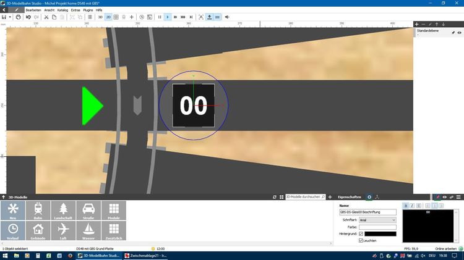464x260 pixels.
Task: Click the Name input field
Action: tap(367, 212)
